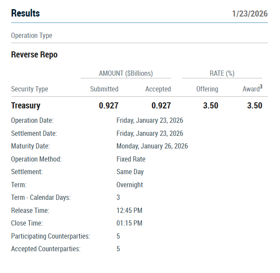Click the Operation Date label
This screenshot has width=280, height=273.
[32, 120]
